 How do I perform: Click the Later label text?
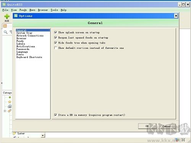(21, 133)
